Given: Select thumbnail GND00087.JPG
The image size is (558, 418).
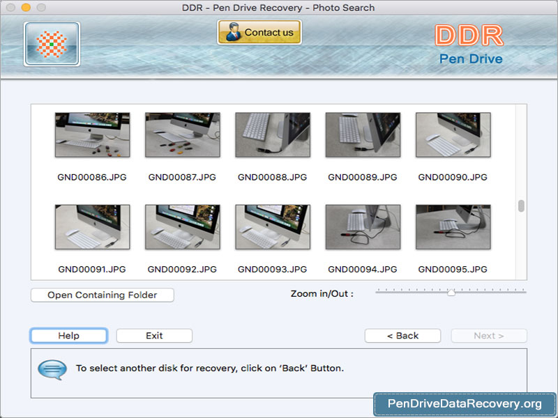Looking at the screenshot, I should (183, 134).
